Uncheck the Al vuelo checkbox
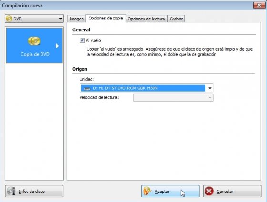This screenshot has height=202, width=267. tap(82, 40)
